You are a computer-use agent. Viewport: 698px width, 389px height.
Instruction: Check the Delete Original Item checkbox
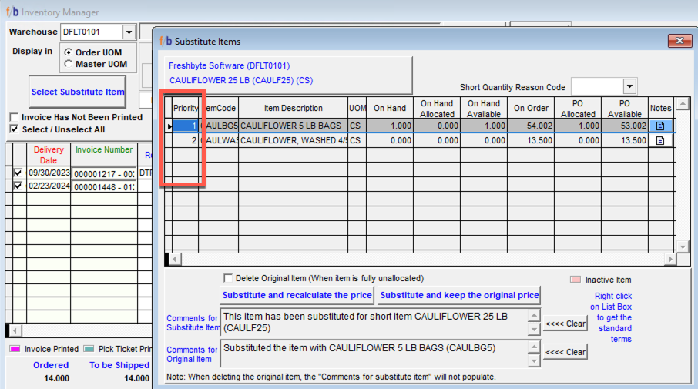tap(227, 278)
